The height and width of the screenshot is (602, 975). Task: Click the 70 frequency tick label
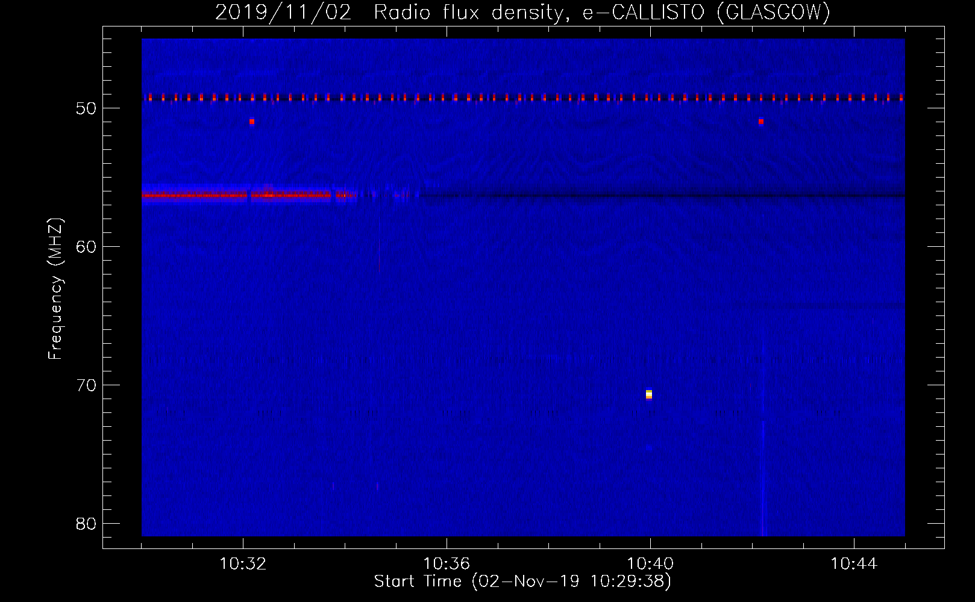click(x=86, y=385)
